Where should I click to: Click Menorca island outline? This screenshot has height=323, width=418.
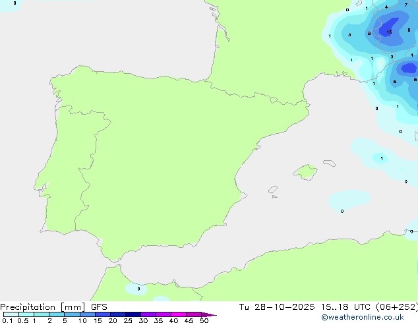[330, 163]
